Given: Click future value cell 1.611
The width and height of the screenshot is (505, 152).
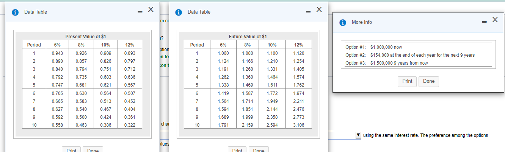Looking at the screenshot, I should [272, 85].
